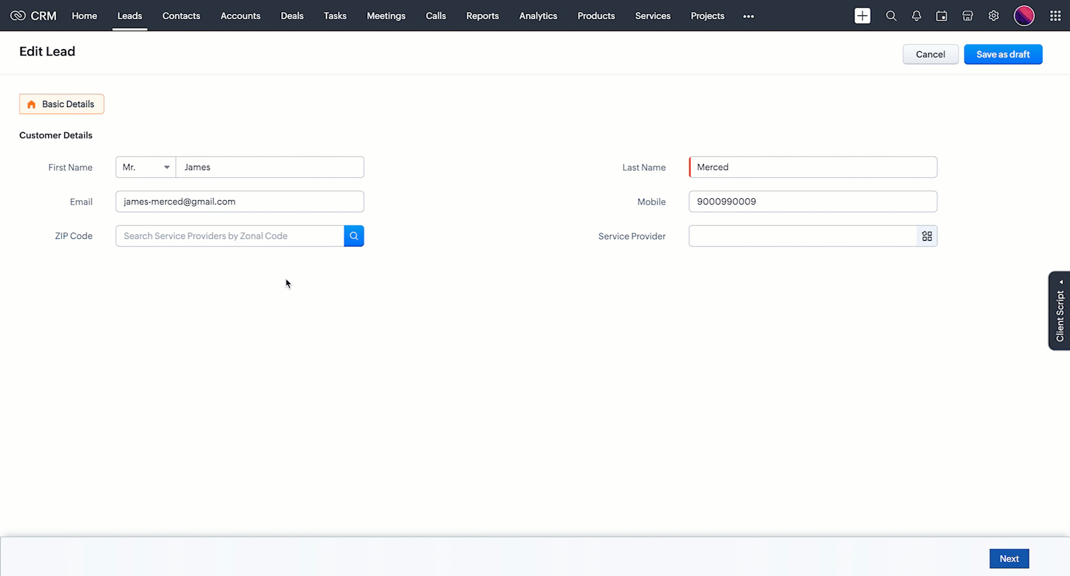Click the Next button
Screen dimensions: 1070x576
(x=1009, y=559)
